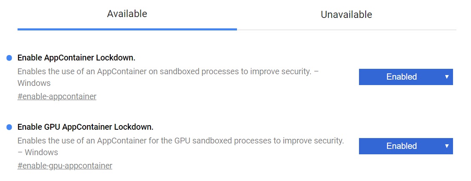Switch to the Available tab

(127, 14)
